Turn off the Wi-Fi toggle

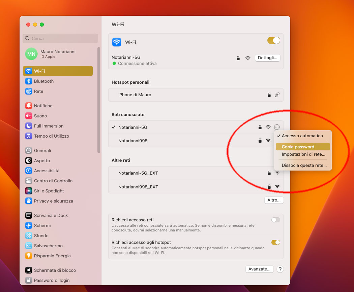point(274,40)
